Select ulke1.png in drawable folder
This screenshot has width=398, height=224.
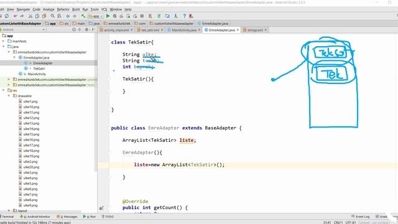coord(30,101)
